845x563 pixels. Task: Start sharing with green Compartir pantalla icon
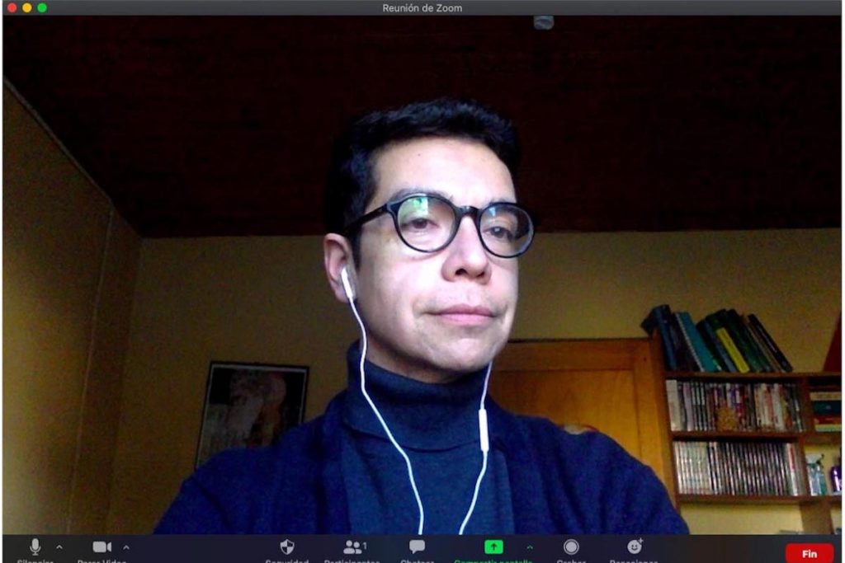click(x=493, y=547)
